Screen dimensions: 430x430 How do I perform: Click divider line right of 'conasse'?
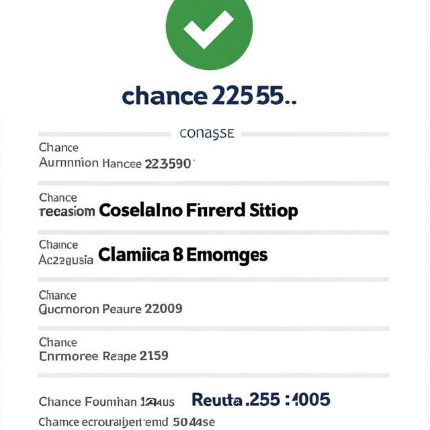point(315,134)
